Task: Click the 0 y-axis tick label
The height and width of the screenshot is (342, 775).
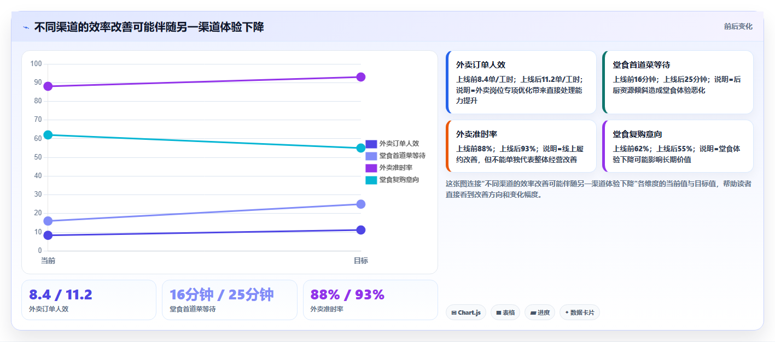Action: tap(39, 251)
